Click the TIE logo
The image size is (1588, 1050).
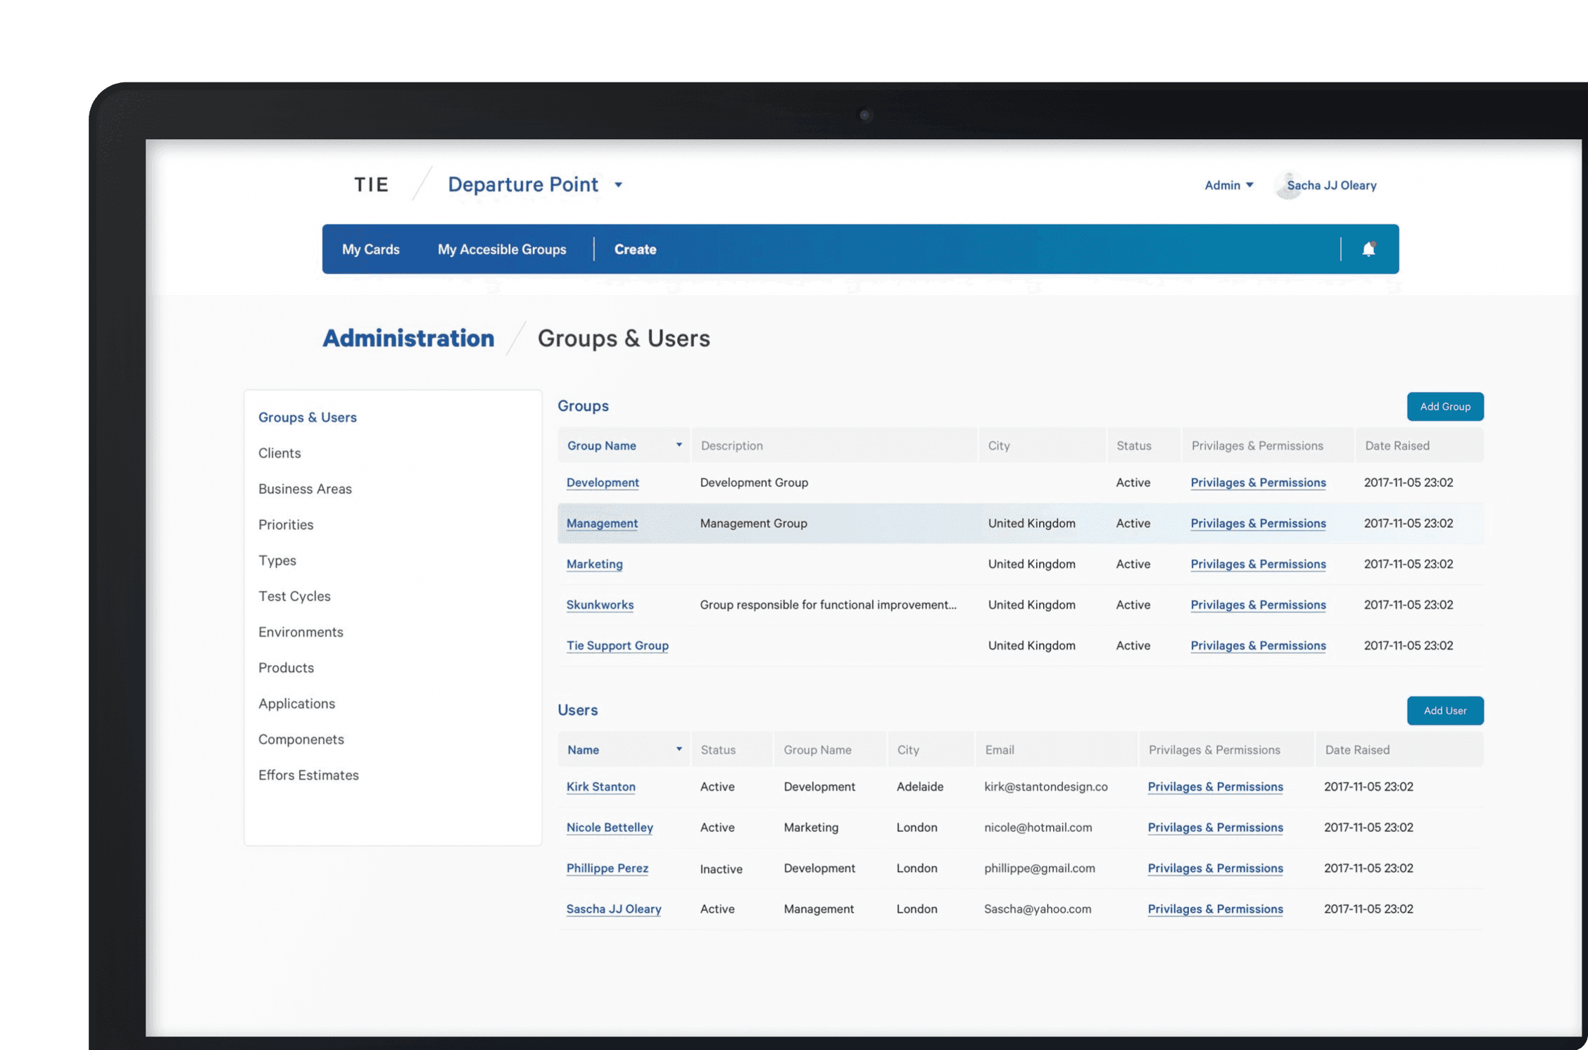tap(371, 184)
